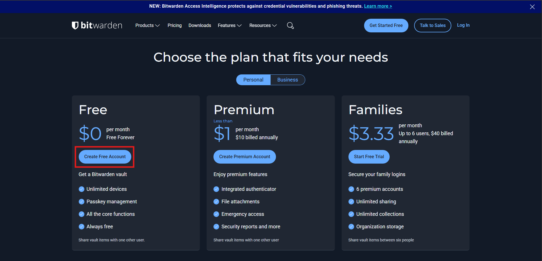Click the Bitwarden shield logo

tap(75, 25)
